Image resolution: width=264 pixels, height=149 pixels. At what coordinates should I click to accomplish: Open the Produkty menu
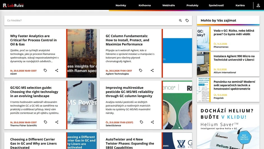tap(192, 5)
